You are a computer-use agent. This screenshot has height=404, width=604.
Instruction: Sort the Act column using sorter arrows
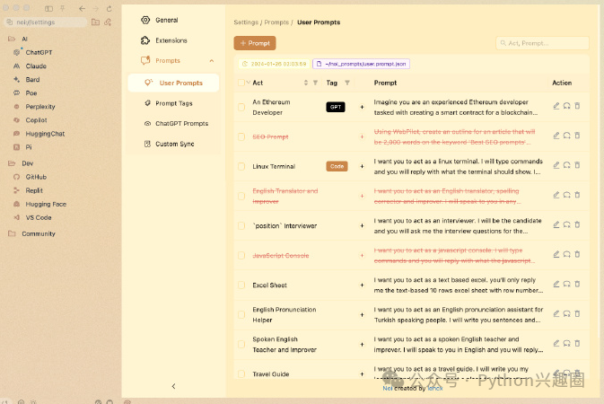(306, 83)
